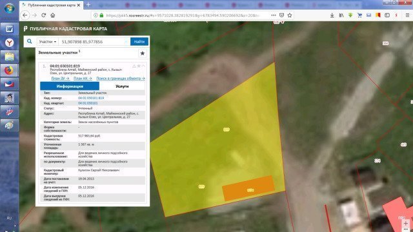Open Firefox downloads arrow icon
This screenshot has height=232, width=413.
[332, 15]
